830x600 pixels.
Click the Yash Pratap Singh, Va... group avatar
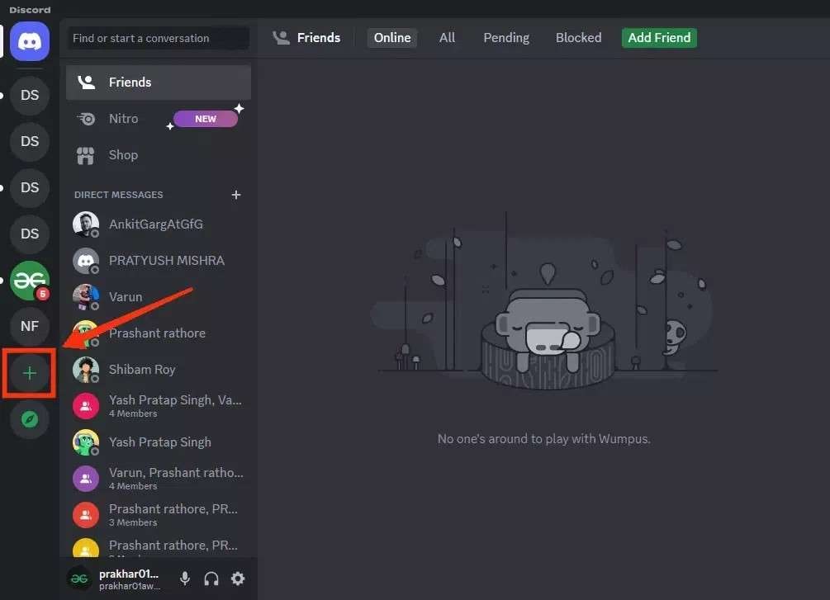tap(86, 406)
